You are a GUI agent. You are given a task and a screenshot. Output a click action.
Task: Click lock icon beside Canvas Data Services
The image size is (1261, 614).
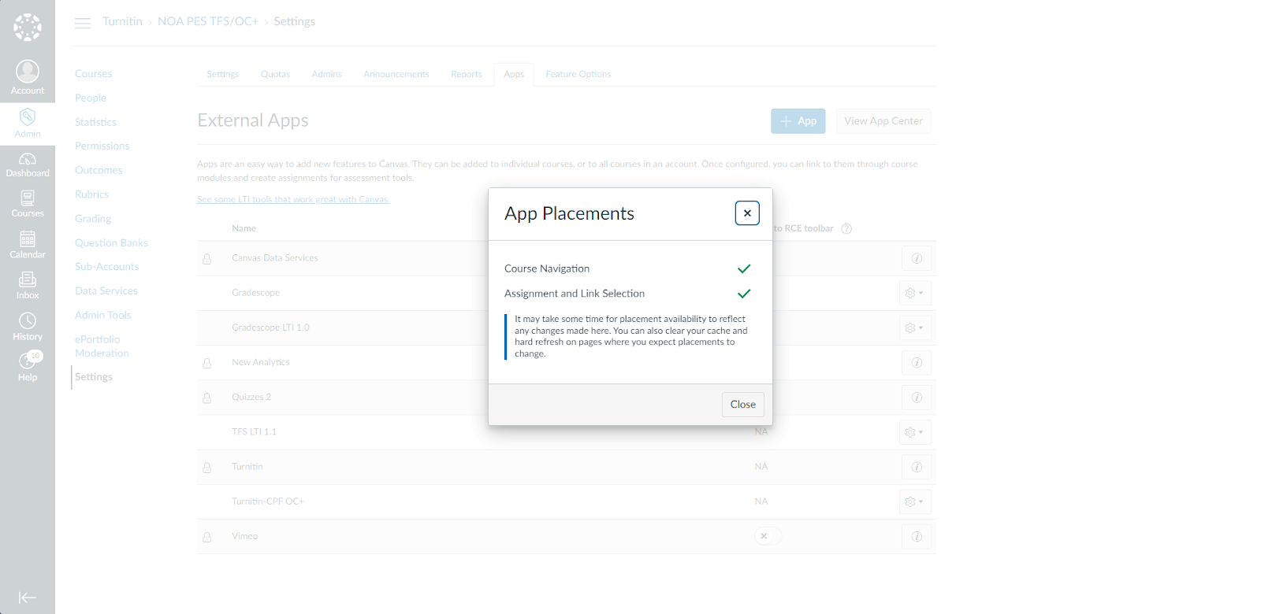(207, 259)
